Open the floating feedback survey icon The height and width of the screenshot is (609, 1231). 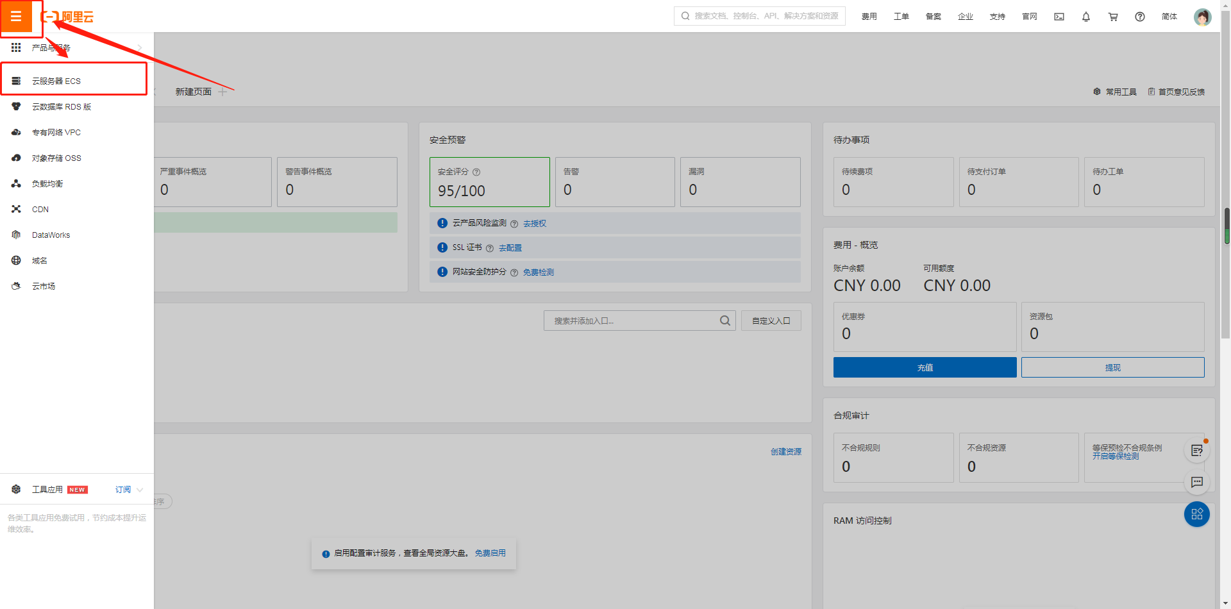[1196, 450]
